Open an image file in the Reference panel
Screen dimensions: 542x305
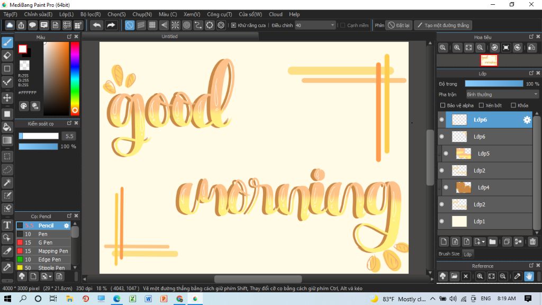454,276
